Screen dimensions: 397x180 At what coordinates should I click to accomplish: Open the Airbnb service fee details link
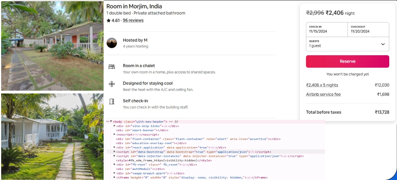[x=323, y=95]
